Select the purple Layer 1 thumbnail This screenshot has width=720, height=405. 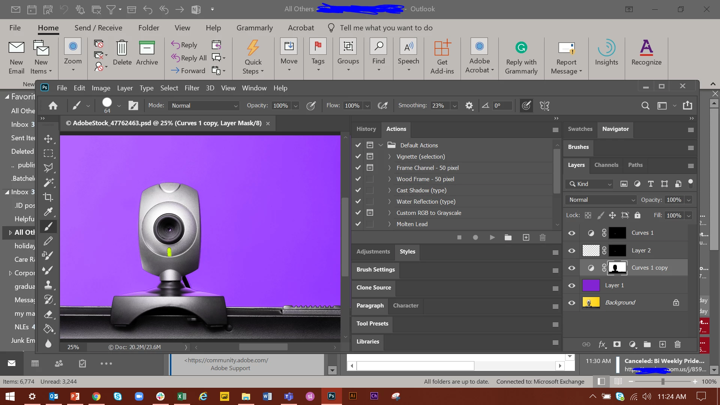click(x=591, y=285)
